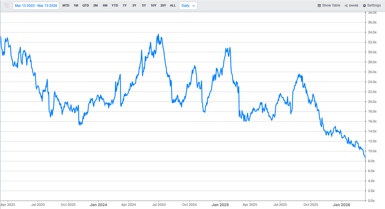The width and height of the screenshot is (385, 209).
Task: Click the Jan 2024 x-axis label
Action: [98, 205]
